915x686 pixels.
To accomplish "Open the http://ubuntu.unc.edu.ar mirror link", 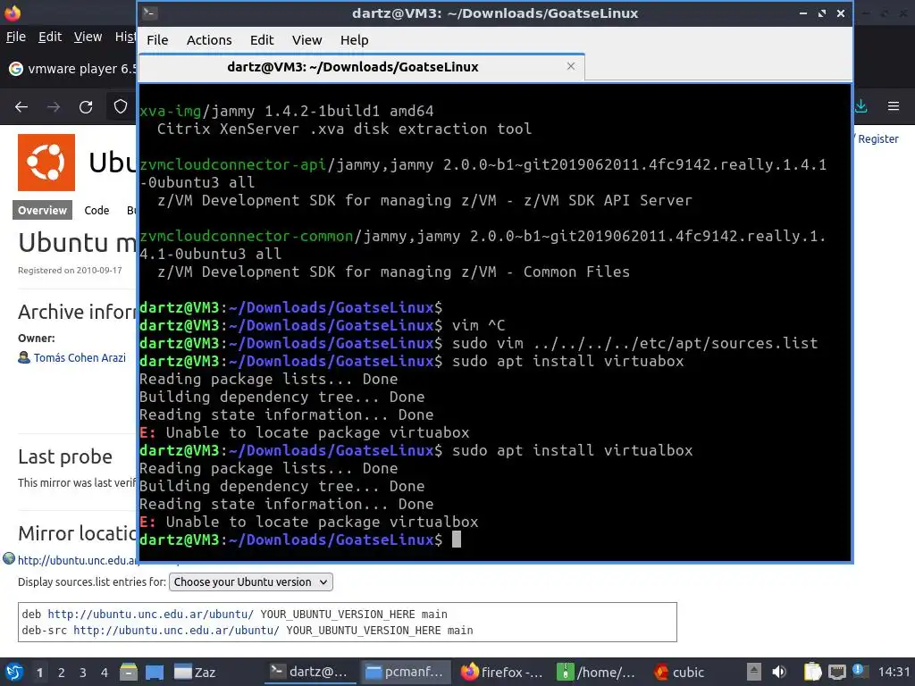I will click(79, 560).
